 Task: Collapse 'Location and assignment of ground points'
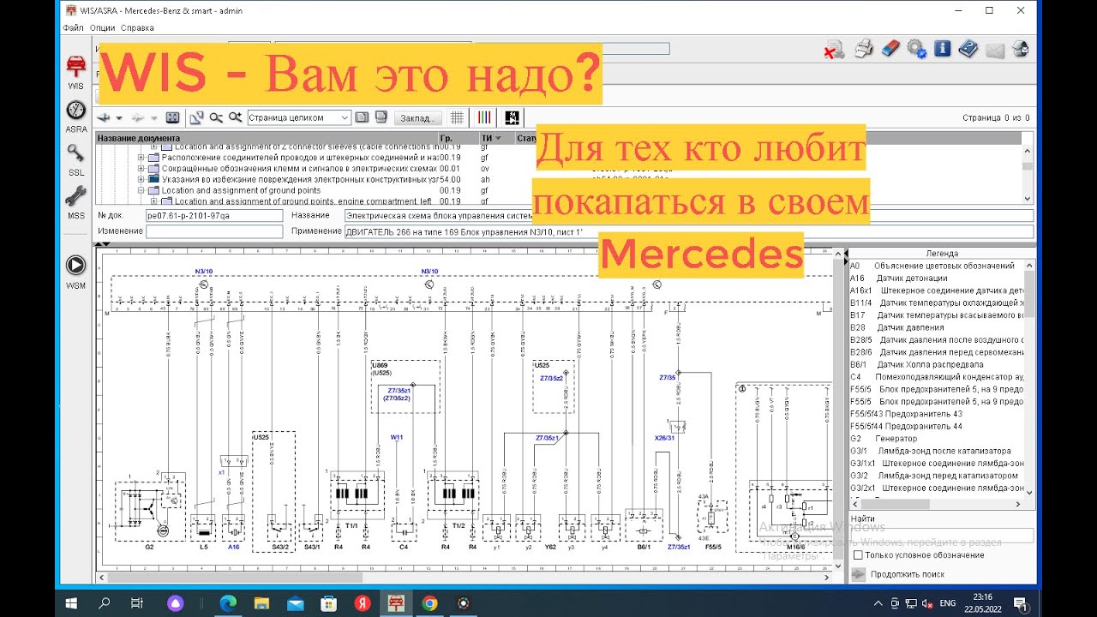tap(141, 190)
